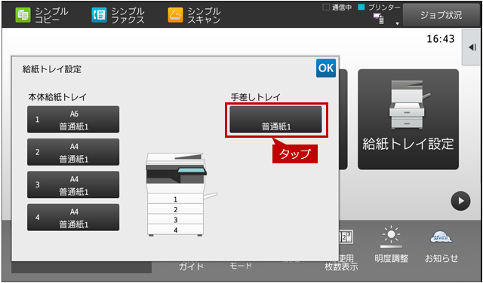
Task: Click the 本体給紙トレイ heading
Action: coord(57,97)
